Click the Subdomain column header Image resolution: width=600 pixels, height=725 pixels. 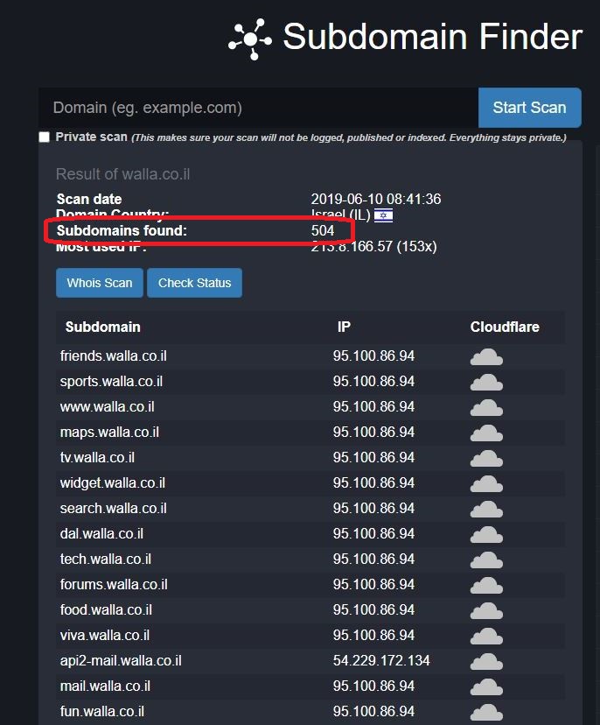click(102, 327)
